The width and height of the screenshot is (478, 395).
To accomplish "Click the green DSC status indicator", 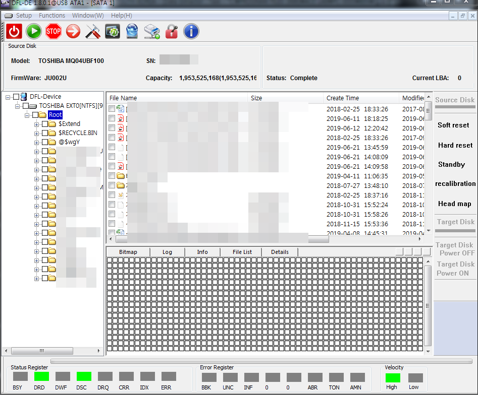I will tap(84, 376).
